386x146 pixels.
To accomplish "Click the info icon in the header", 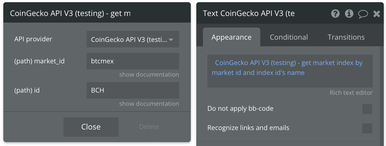I will tap(349, 13).
